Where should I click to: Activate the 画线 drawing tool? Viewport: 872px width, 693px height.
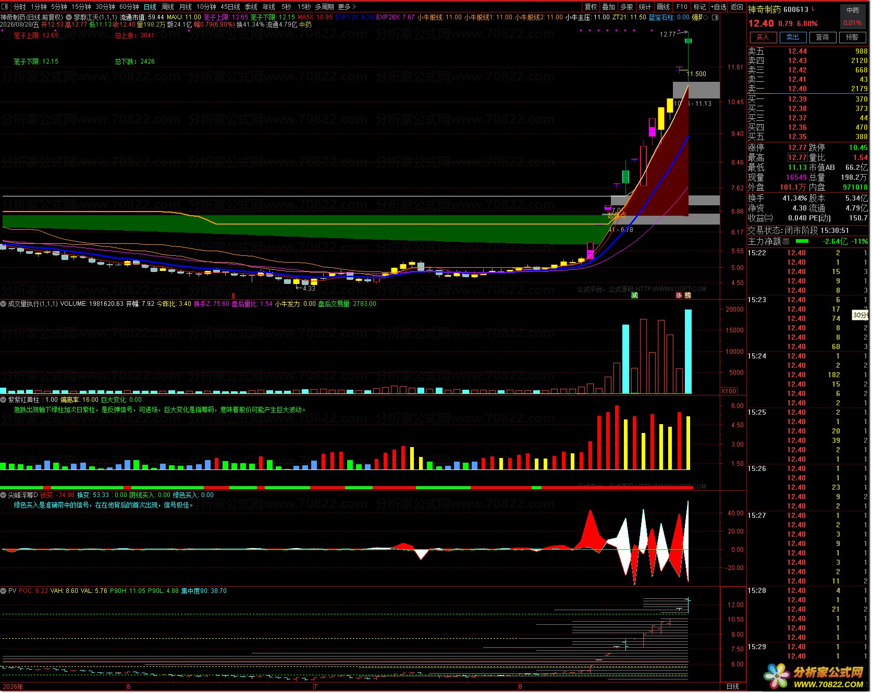(663, 7)
